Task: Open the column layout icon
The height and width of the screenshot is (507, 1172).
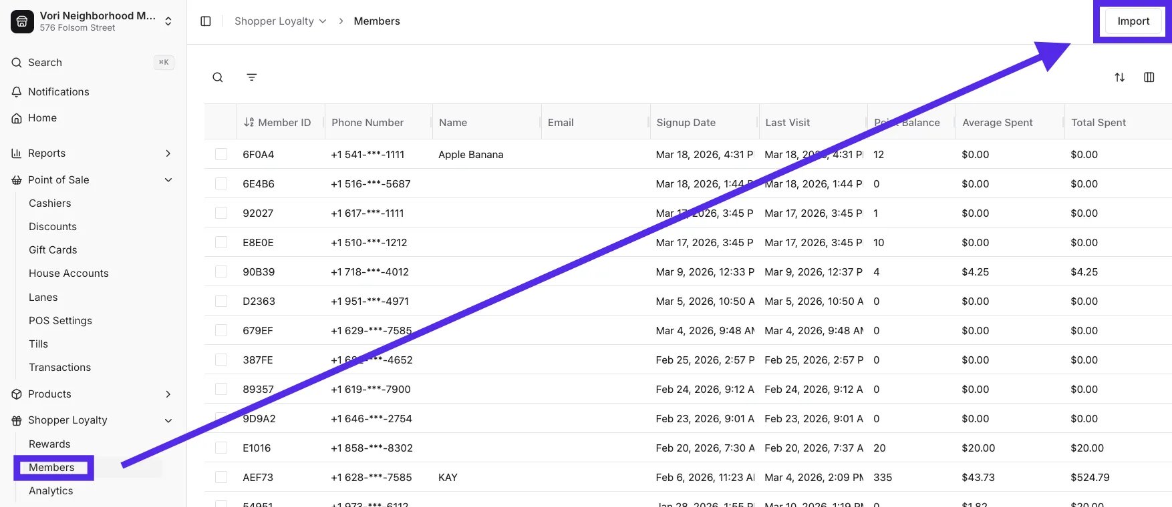Action: tap(1149, 77)
